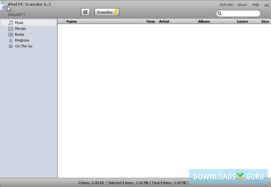Click the Movies film strip icon
Image resolution: width=271 pixels, height=187 pixels.
click(11, 29)
